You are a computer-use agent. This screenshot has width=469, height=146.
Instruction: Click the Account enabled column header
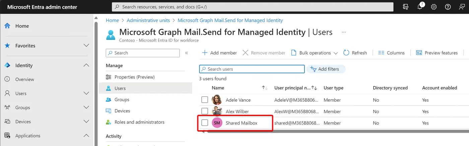point(440,88)
